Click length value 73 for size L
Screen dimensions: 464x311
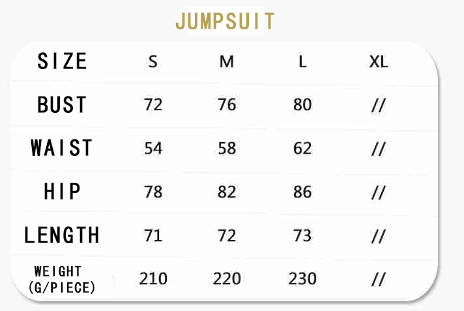(x=302, y=235)
